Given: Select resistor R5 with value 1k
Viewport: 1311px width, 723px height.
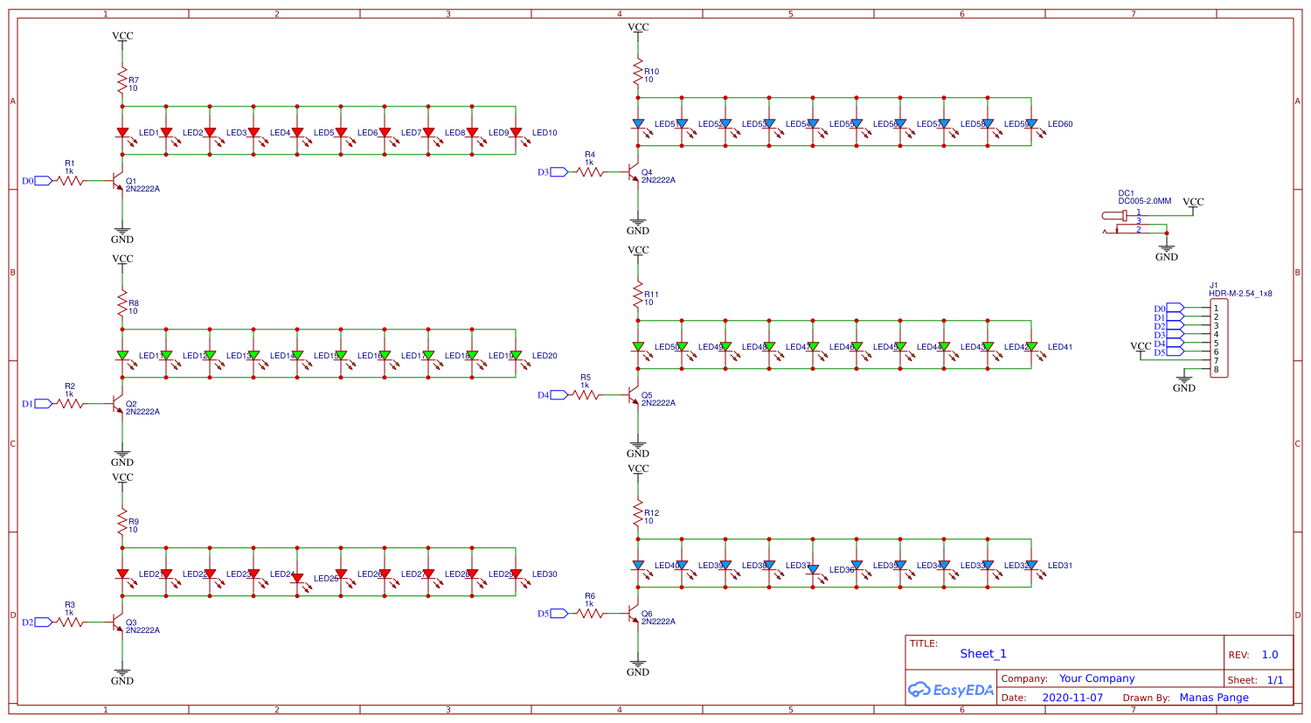Looking at the screenshot, I should coord(586,396).
